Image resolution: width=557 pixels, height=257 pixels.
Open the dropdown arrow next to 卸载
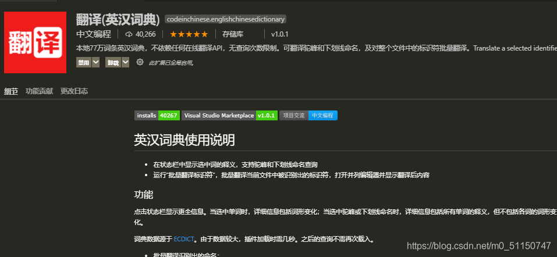click(x=125, y=63)
